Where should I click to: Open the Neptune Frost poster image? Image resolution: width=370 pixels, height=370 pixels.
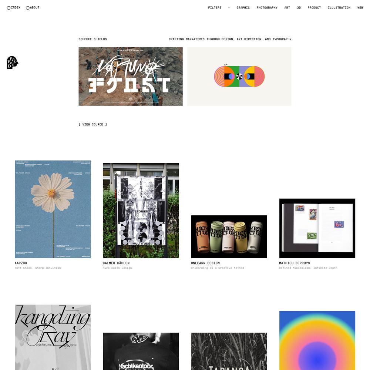(131, 77)
